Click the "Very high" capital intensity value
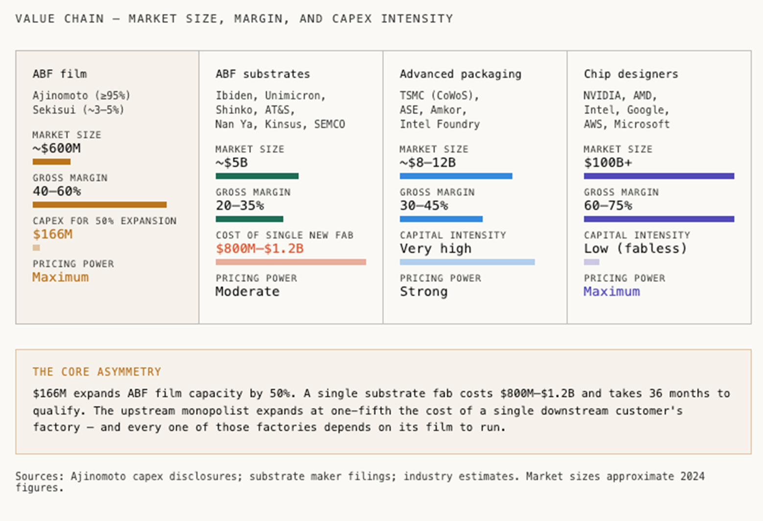The width and height of the screenshot is (763, 521). [x=436, y=249]
